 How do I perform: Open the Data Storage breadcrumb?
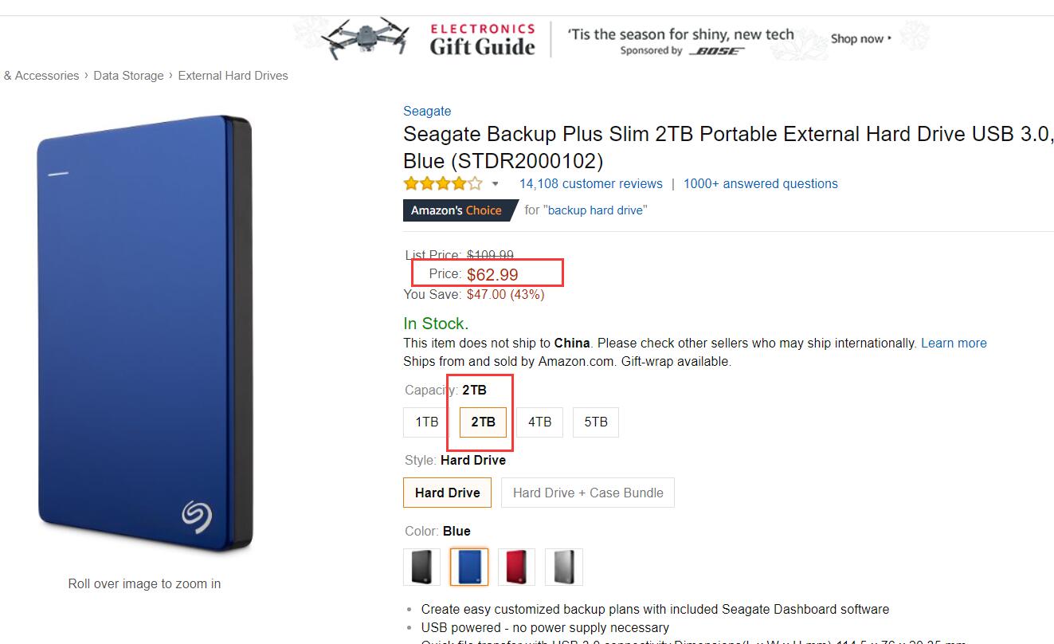pos(128,76)
